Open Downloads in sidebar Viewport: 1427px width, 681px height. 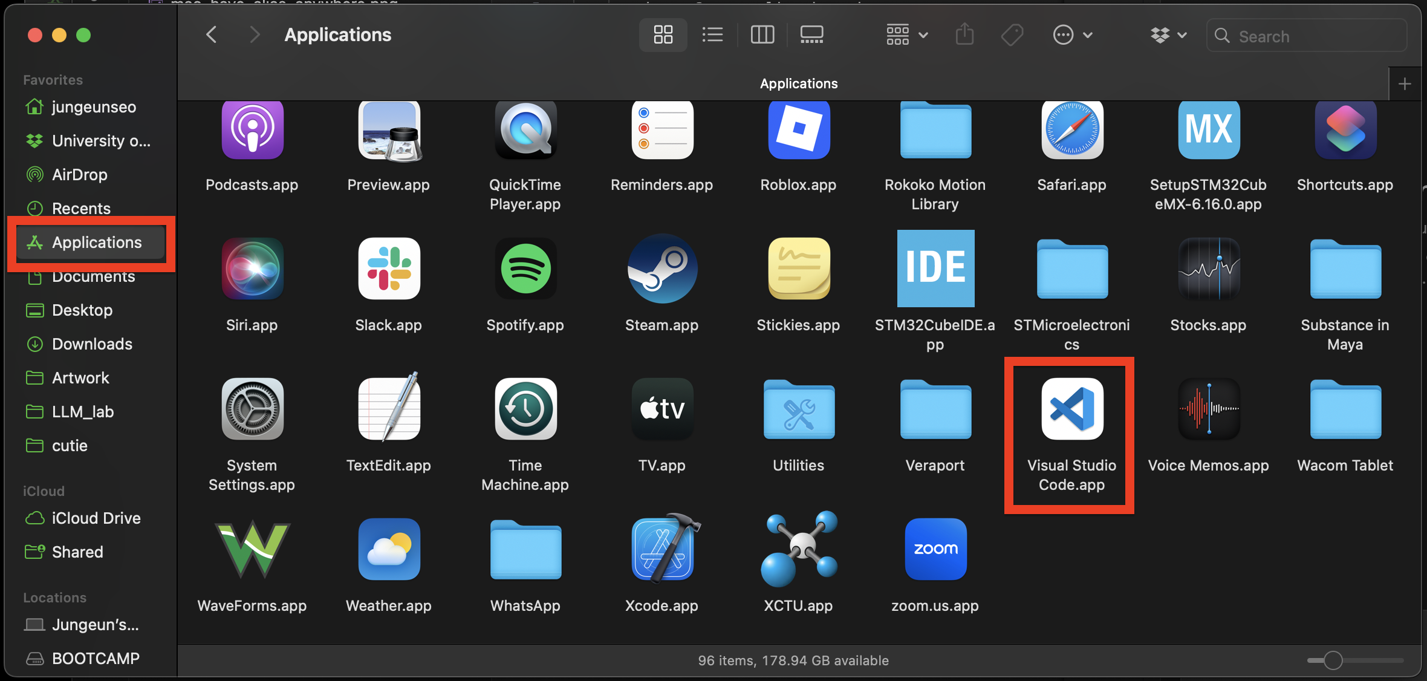click(x=91, y=344)
